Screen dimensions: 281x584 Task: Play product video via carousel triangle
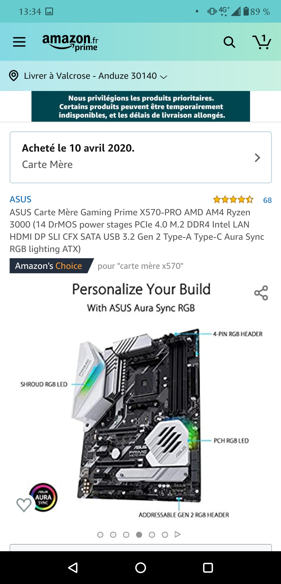[178, 534]
